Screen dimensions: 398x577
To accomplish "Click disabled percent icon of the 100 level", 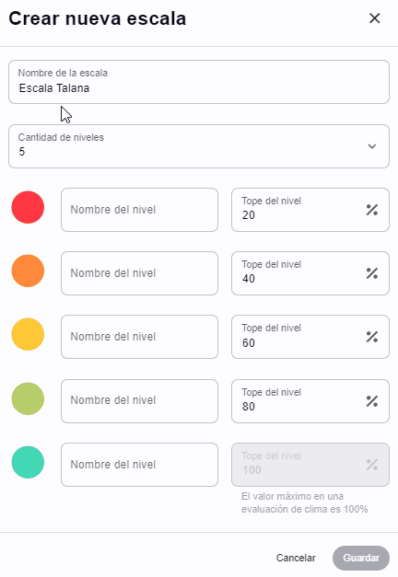I will tap(372, 465).
